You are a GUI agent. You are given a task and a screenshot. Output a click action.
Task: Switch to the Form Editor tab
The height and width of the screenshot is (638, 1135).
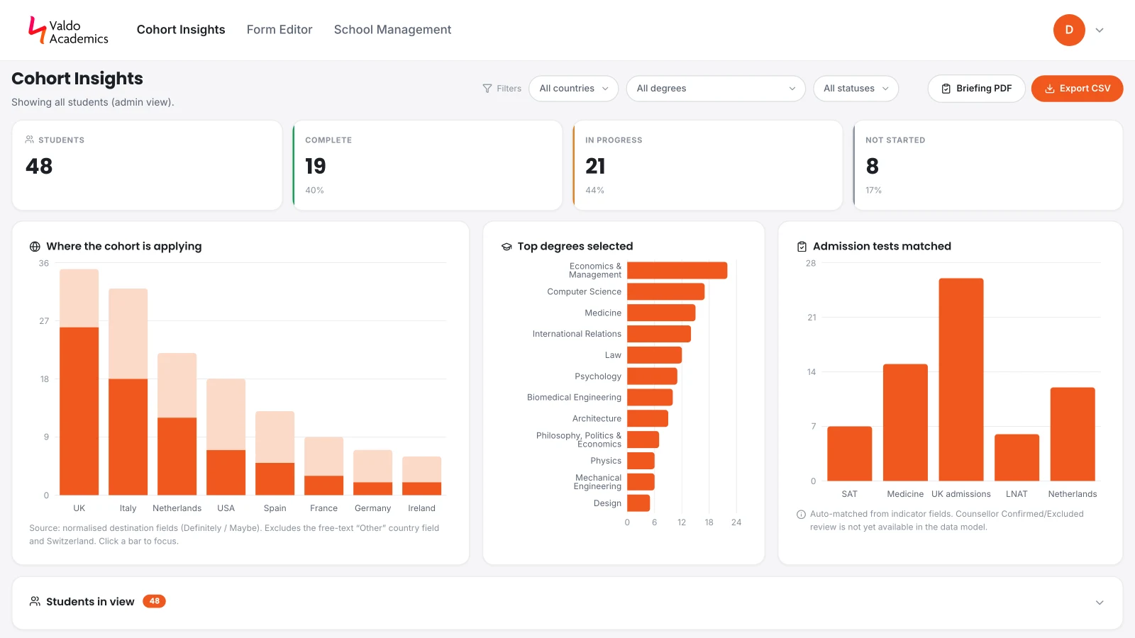279,30
